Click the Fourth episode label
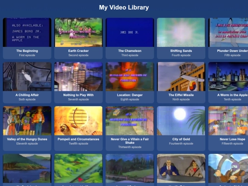248x186 pixels. (181, 55)
